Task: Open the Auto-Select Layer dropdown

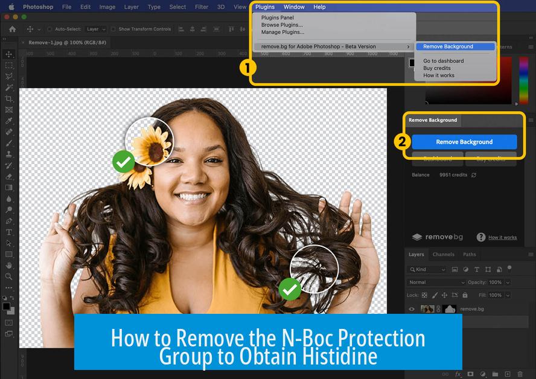Action: click(95, 30)
